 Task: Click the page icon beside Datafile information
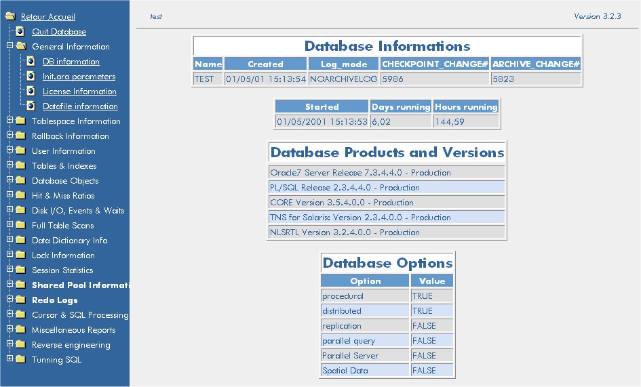pyautogui.click(x=31, y=106)
